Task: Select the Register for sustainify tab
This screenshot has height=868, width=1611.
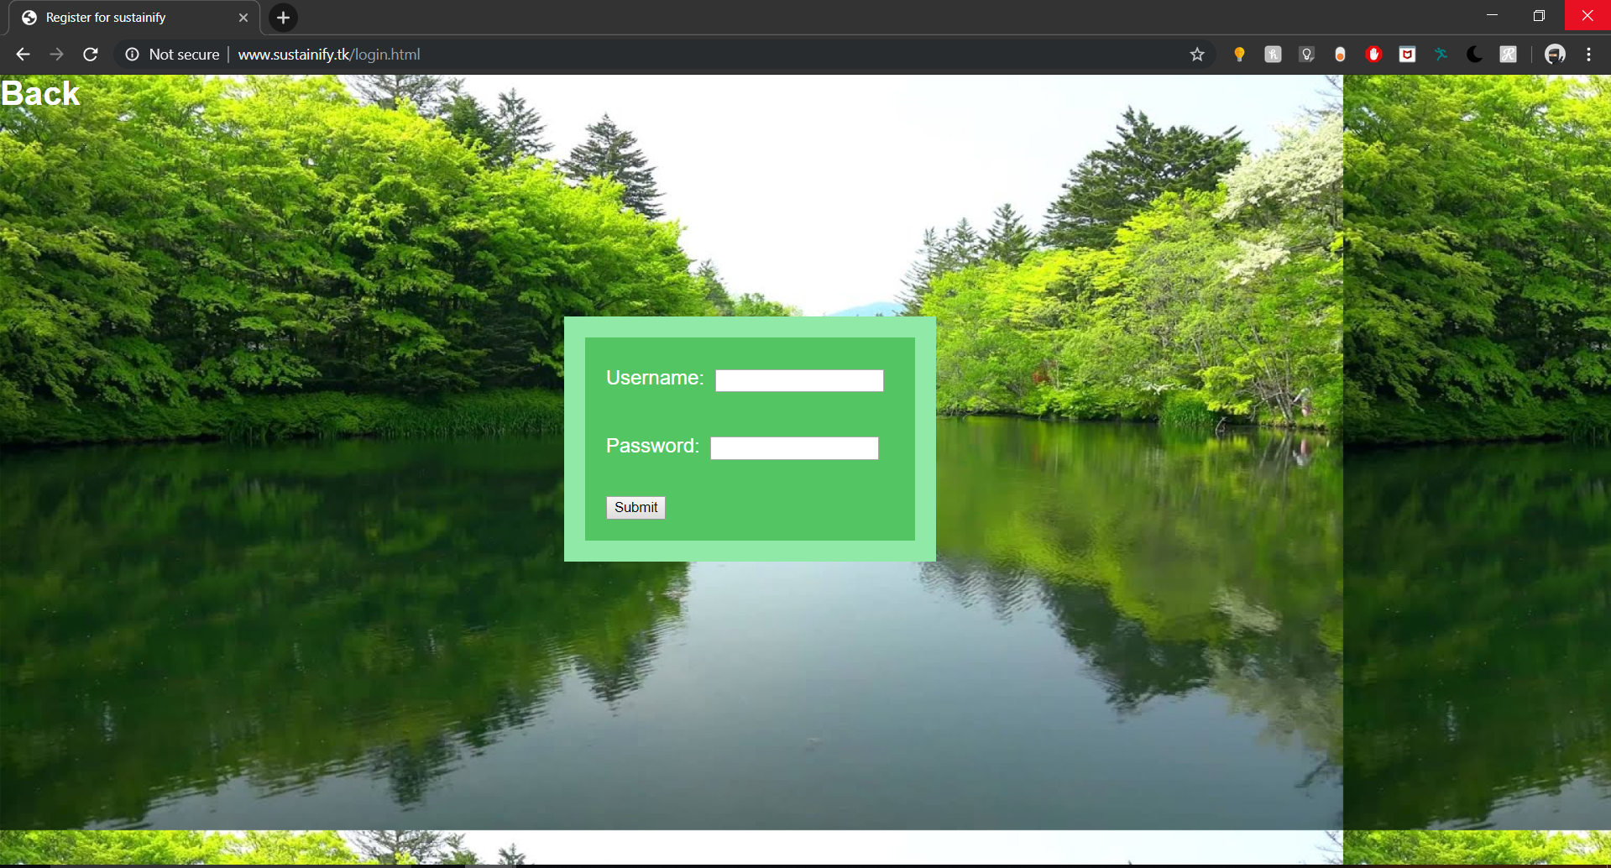Action: click(134, 18)
